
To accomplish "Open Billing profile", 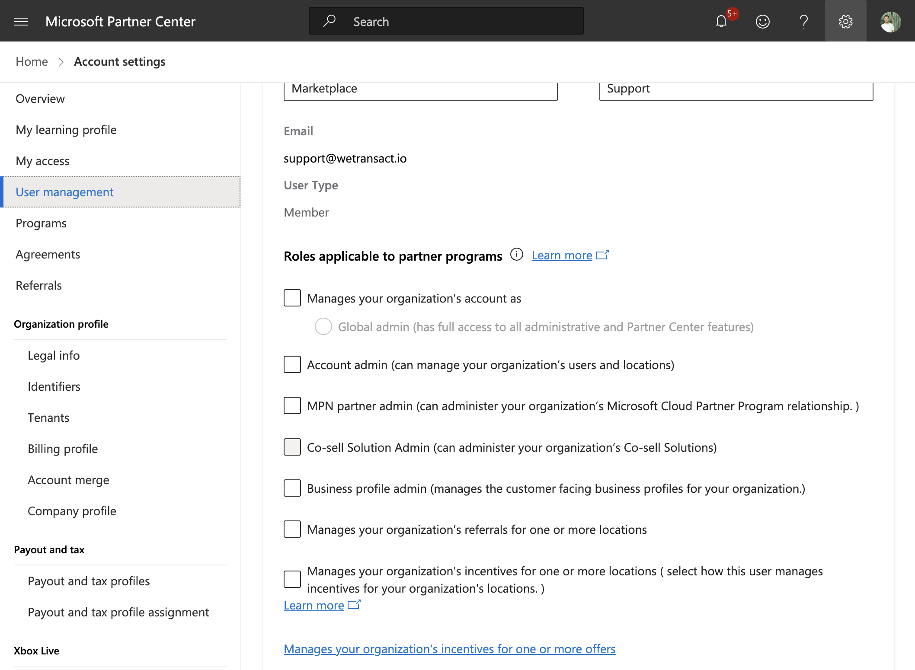I will 120,449.
